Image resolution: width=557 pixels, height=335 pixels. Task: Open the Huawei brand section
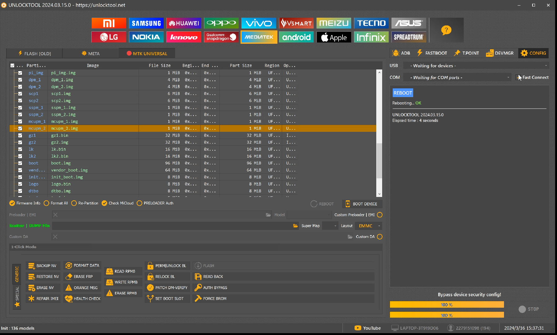point(184,23)
